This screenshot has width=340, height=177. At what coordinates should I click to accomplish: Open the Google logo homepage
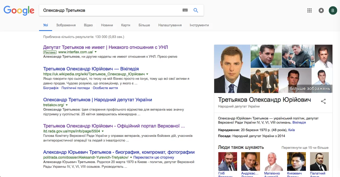pos(19,10)
